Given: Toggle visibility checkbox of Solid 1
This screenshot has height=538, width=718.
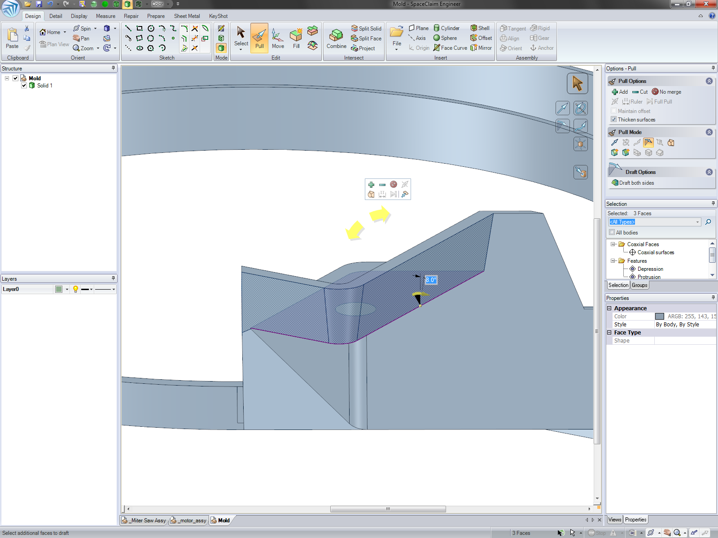Looking at the screenshot, I should point(24,86).
